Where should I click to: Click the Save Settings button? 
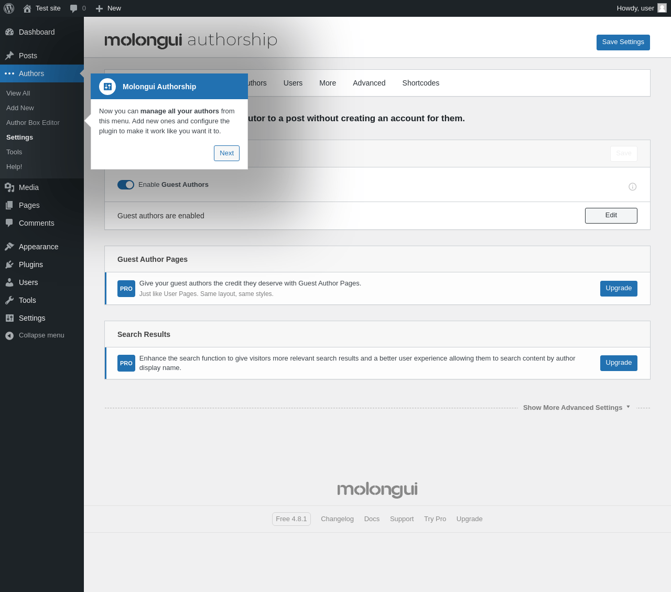pos(623,43)
